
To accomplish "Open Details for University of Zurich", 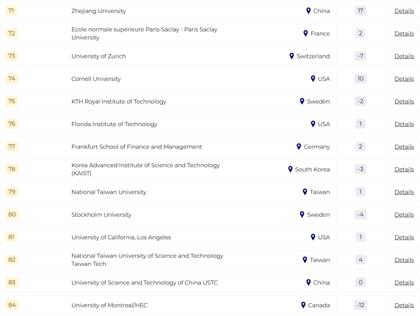I will [x=404, y=56].
